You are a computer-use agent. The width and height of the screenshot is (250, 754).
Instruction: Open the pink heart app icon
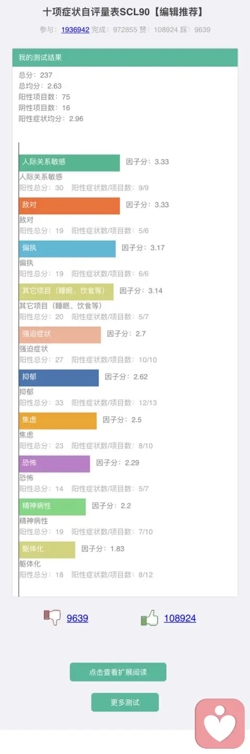click(x=219, y=724)
